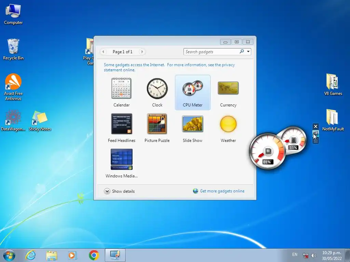Launch Windows Media Player from taskbar

pyautogui.click(x=72, y=255)
